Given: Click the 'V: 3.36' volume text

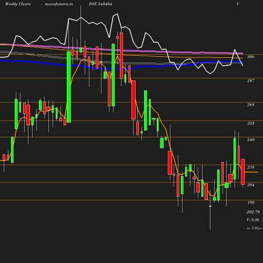Looking at the screenshot, I should pos(253,220).
